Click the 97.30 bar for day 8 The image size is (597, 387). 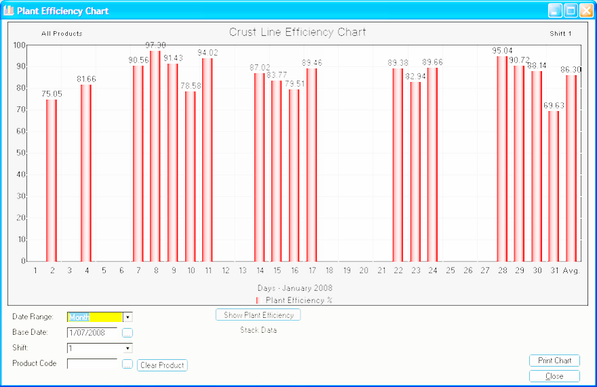[x=155, y=156]
